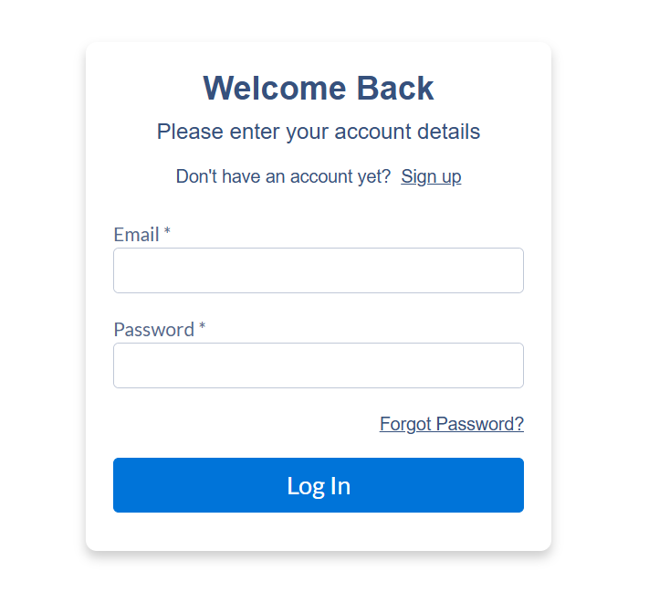Click the asterisk next to Password
This screenshot has height=614, width=649.
click(202, 328)
